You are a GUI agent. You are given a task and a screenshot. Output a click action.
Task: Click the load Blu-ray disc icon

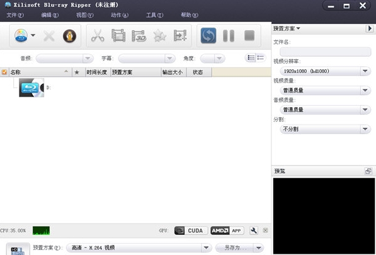tap(21, 35)
